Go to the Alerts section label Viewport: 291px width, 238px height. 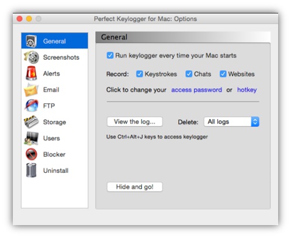[x=51, y=73]
